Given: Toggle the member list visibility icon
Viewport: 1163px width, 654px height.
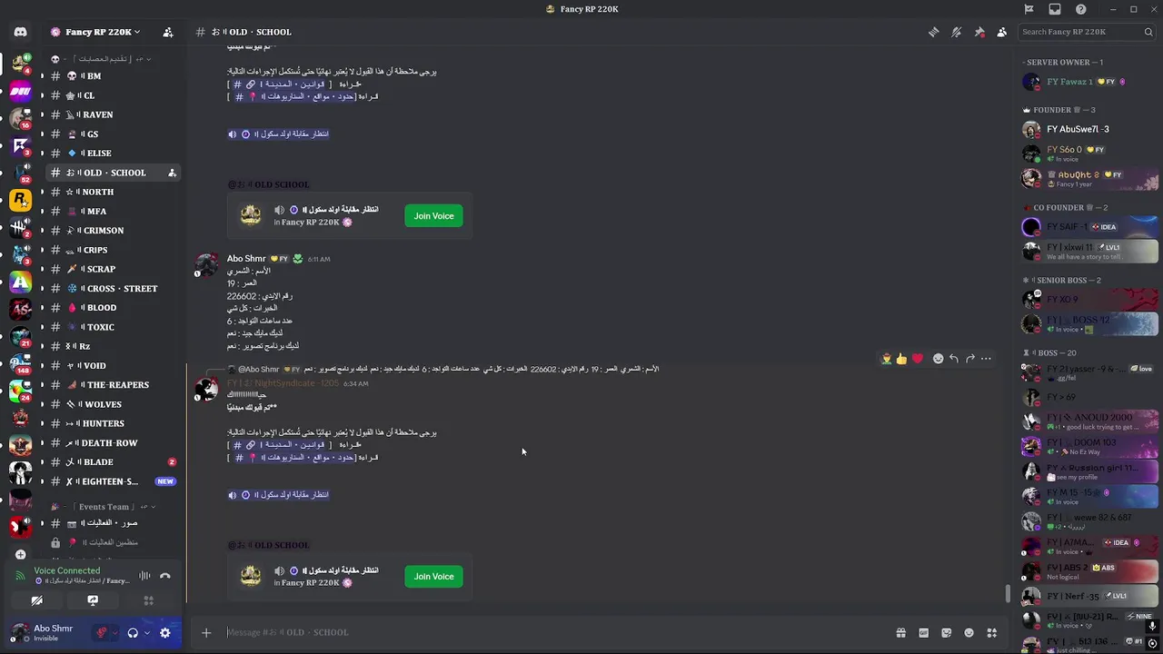Looking at the screenshot, I should (x=1001, y=32).
